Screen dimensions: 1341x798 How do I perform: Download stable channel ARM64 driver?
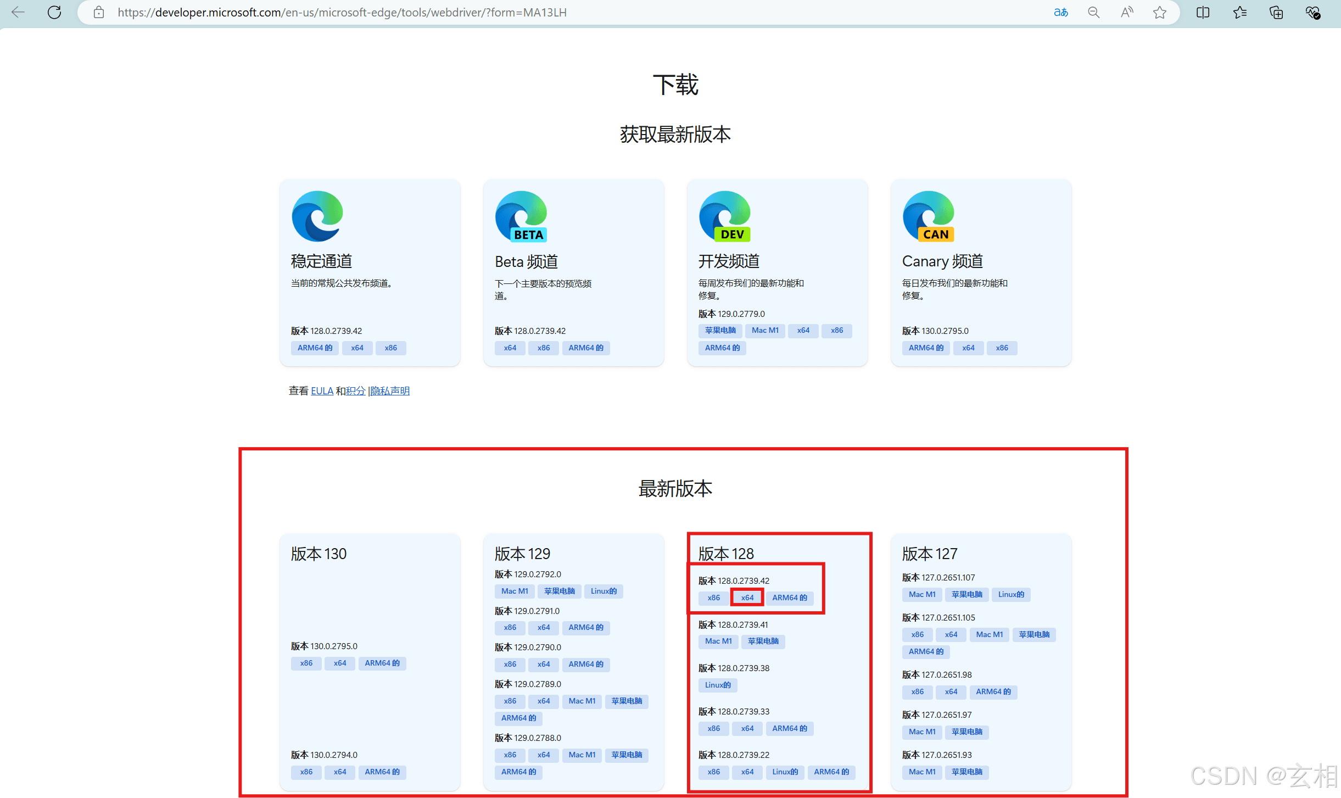click(x=315, y=348)
